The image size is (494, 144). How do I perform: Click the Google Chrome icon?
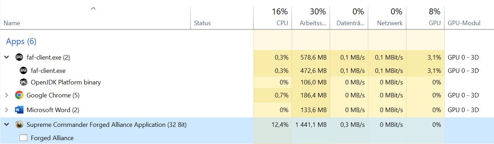click(19, 95)
